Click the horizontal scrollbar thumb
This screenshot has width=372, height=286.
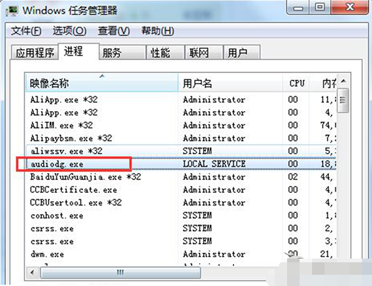(x=120, y=272)
